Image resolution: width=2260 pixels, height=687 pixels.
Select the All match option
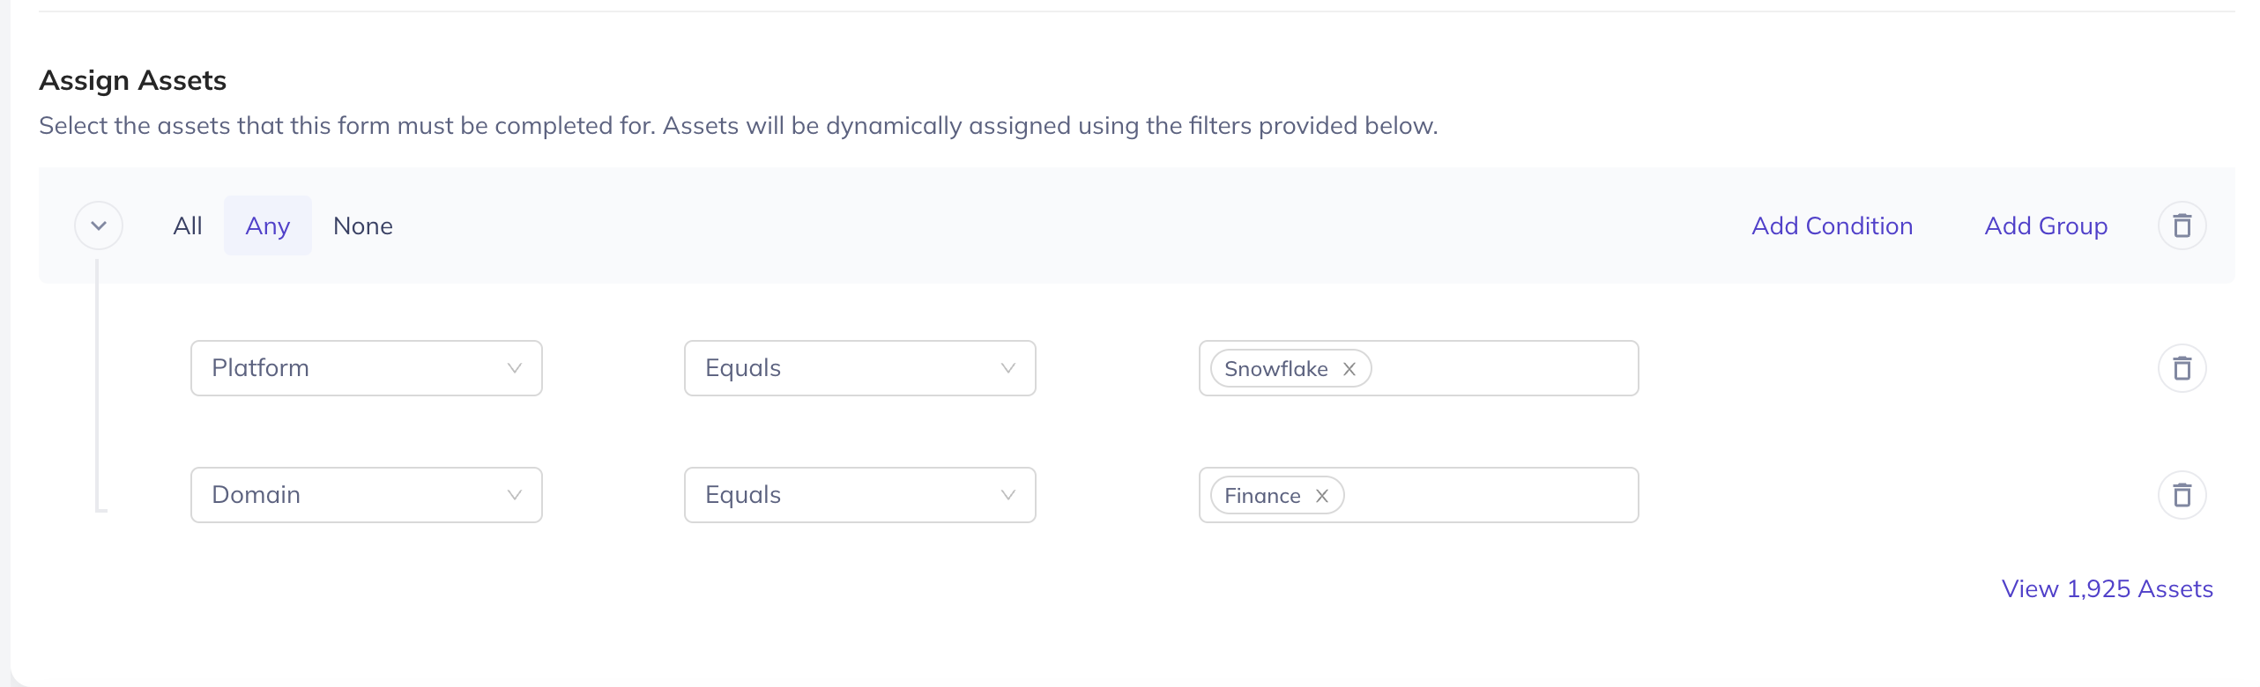point(188,226)
